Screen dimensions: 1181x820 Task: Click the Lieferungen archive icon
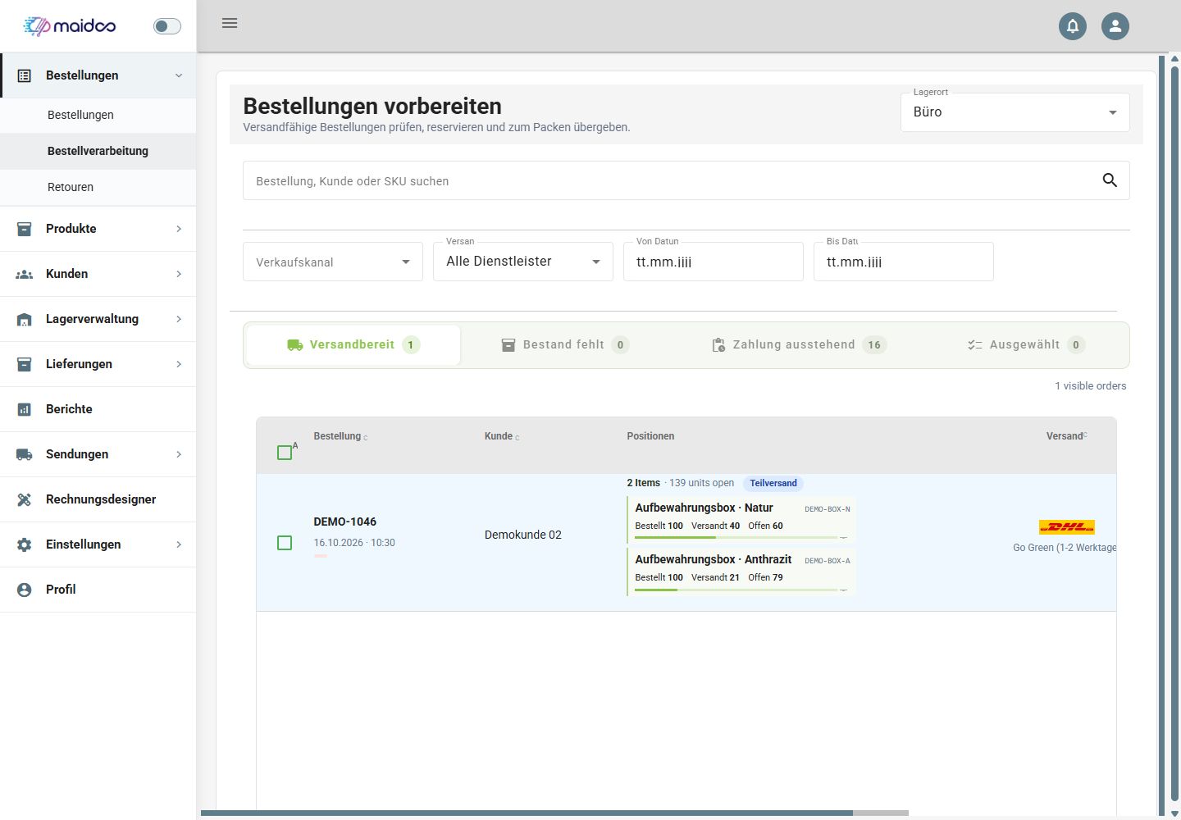(25, 364)
